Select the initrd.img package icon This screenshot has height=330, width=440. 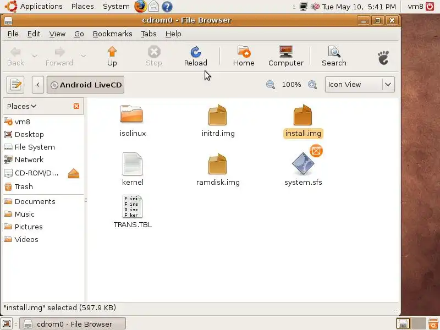coord(217,115)
